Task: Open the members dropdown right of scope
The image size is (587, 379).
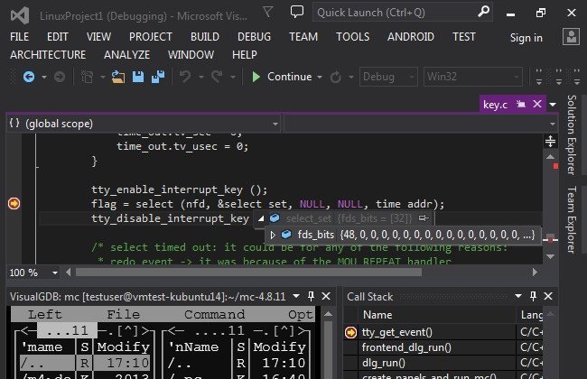Action: tap(553, 124)
